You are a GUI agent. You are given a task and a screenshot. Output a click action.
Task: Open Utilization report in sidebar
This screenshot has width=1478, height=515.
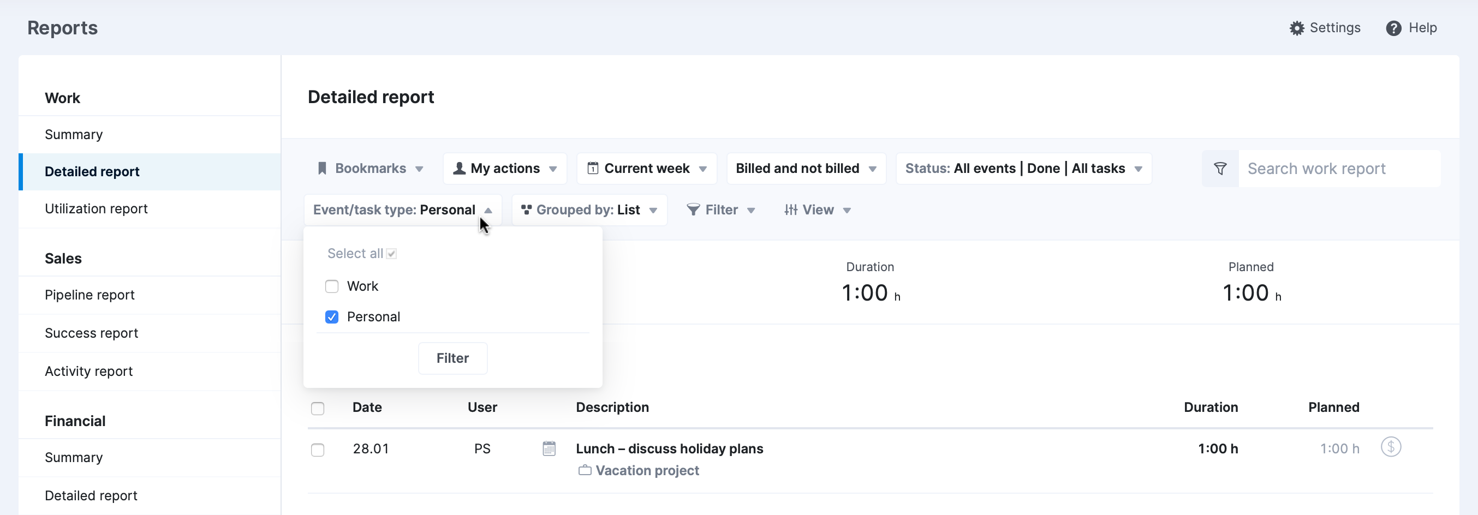pos(149,209)
